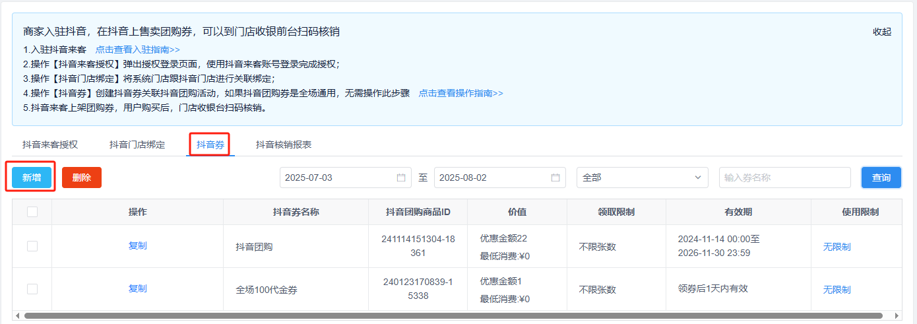Open the 全部 status dropdown

pos(643,178)
